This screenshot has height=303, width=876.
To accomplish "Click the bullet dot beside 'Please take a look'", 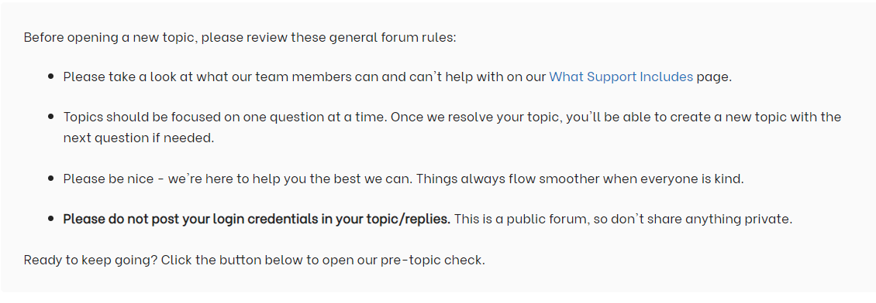I will pos(51,77).
